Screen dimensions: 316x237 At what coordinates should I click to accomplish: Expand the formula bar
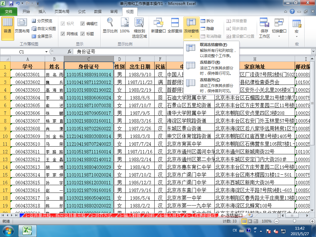click(313, 52)
